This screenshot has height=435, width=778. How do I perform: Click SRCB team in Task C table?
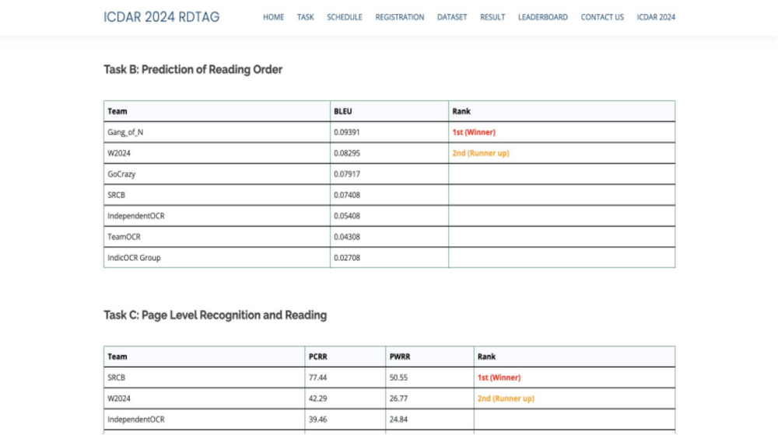click(116, 378)
